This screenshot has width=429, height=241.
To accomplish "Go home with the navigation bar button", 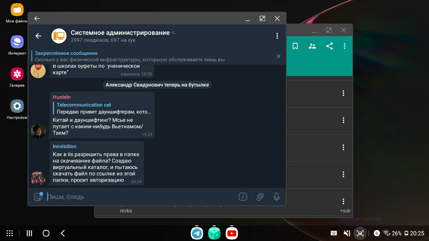I will [46, 233].
